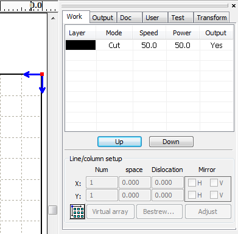This screenshot has width=238, height=234.
Task: Click the Mode column header
Action: click(x=114, y=33)
